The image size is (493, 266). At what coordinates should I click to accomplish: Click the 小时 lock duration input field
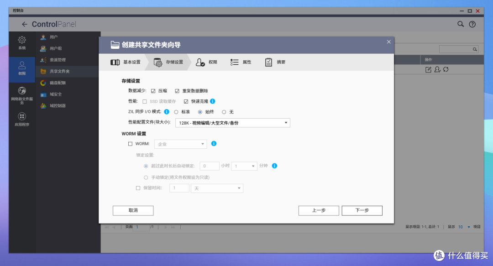click(210, 166)
